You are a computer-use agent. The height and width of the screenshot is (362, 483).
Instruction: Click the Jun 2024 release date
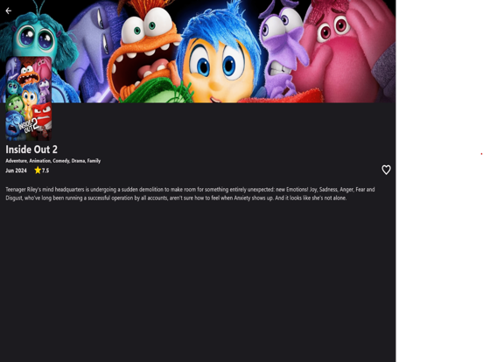[16, 171]
